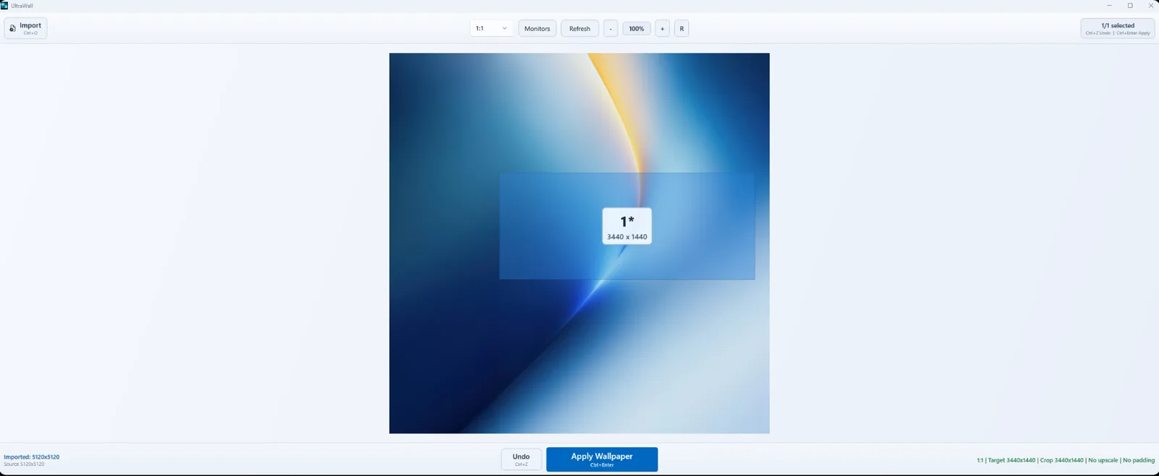Click the import file icon
The image size is (1159, 476).
pos(12,28)
